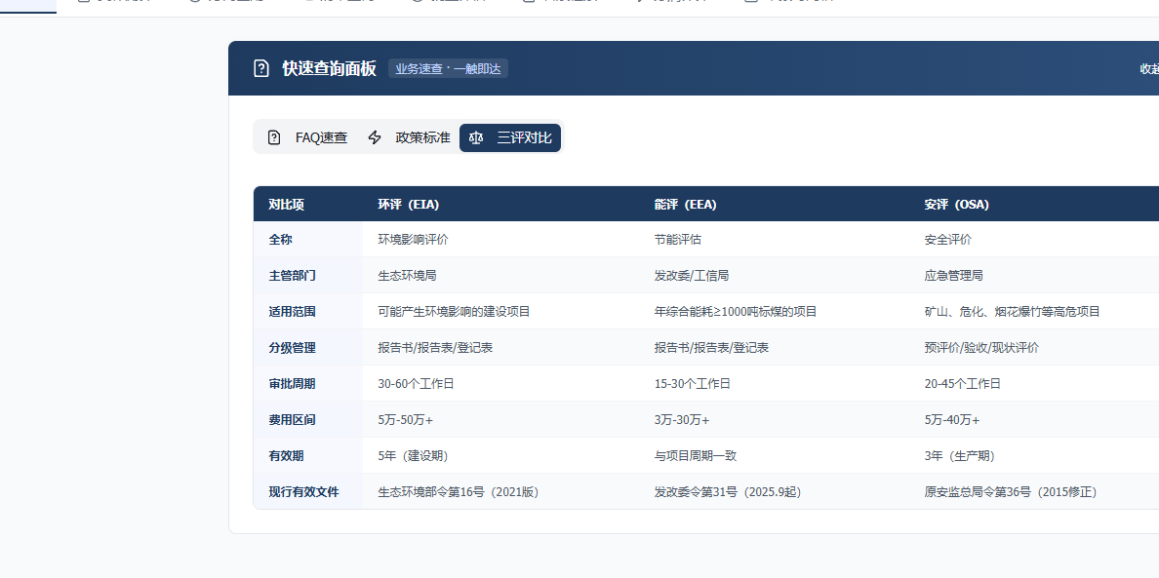Click 生态环境部令第16号（2021版） cell
Viewport: 1159px width, 578px height.
click(x=459, y=491)
